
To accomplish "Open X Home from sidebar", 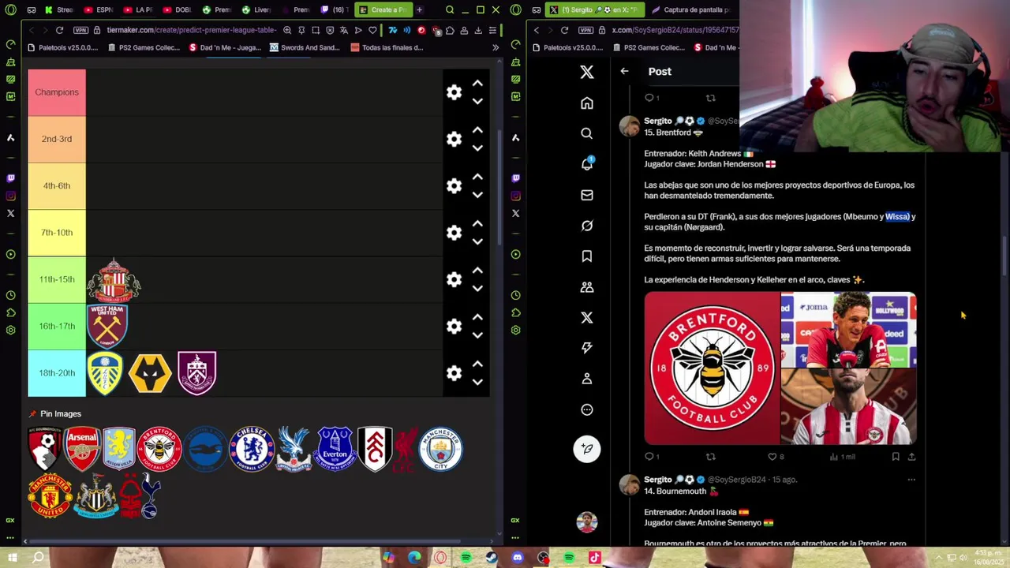I will (586, 103).
